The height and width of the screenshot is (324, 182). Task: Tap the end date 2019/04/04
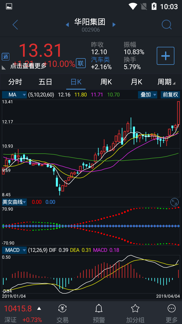pyautogui.click(x=168, y=296)
